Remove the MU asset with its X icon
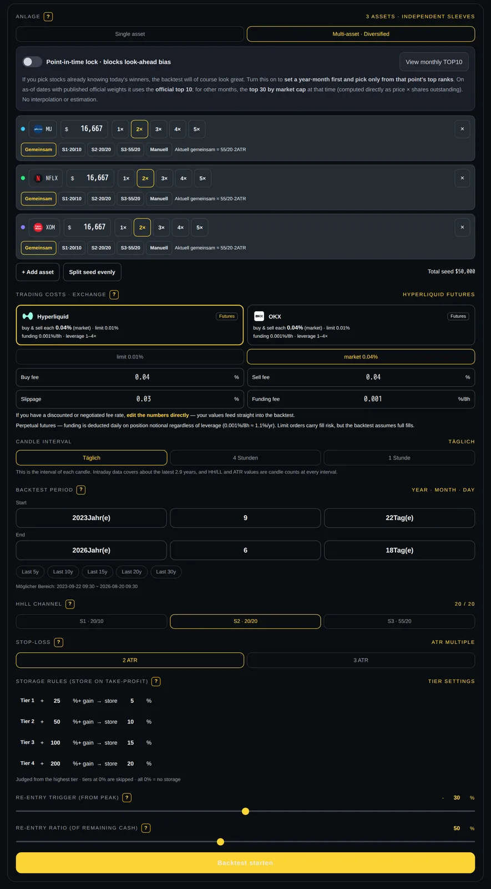Image resolution: width=491 pixels, height=889 pixels. pos(462,129)
